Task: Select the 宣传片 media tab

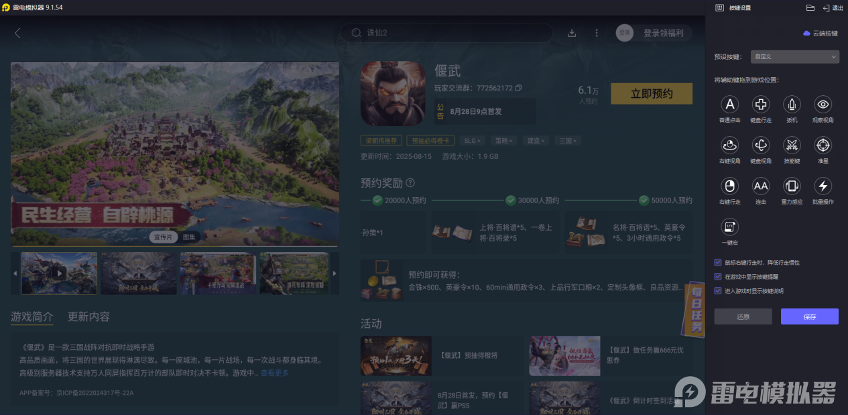Action: (164, 237)
